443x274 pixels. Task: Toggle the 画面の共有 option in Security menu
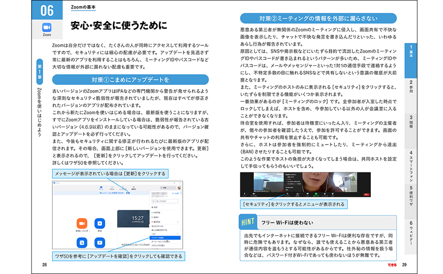coord(290,177)
